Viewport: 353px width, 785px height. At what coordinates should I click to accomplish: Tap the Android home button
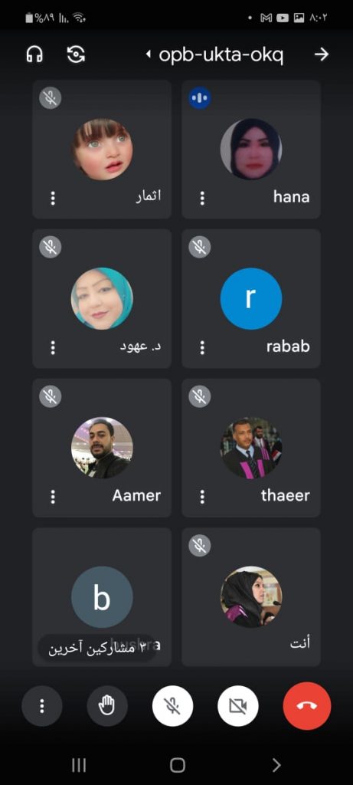click(177, 764)
